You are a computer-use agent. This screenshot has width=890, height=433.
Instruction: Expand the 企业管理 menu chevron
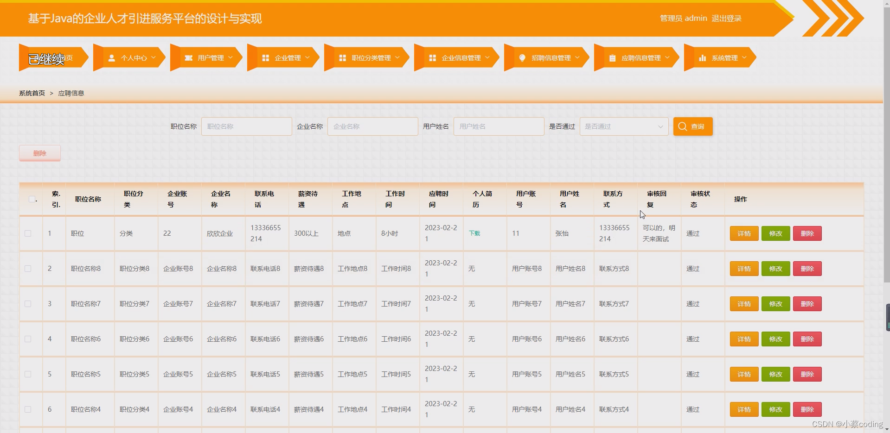click(307, 58)
